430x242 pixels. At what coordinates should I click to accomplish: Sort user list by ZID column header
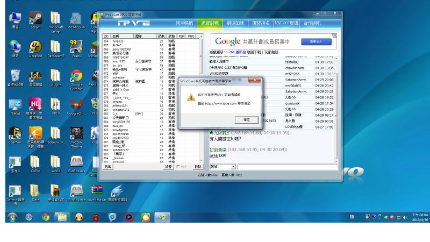[106, 36]
